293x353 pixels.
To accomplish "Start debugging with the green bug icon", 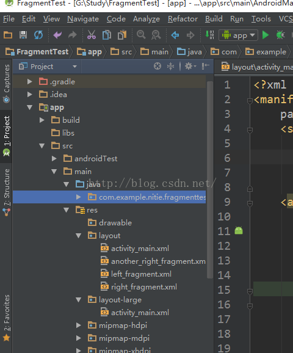I will tap(280, 35).
